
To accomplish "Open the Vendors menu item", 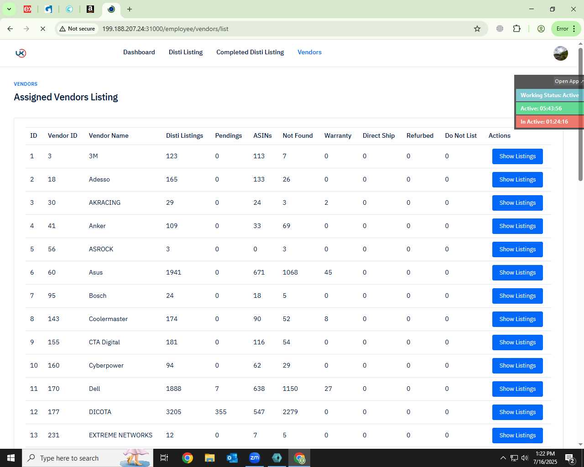I will point(310,52).
